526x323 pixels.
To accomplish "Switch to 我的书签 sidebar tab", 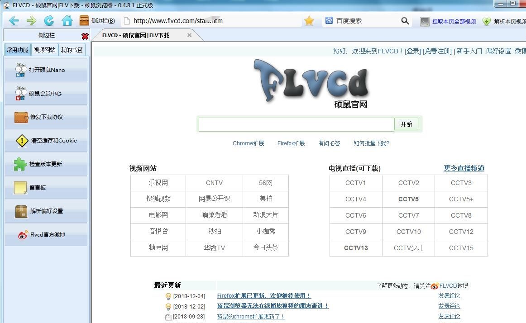I will coord(72,50).
